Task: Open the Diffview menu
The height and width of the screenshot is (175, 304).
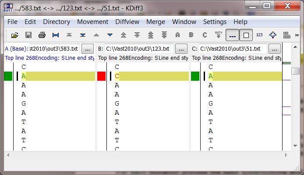Action: pyautogui.click(x=127, y=22)
